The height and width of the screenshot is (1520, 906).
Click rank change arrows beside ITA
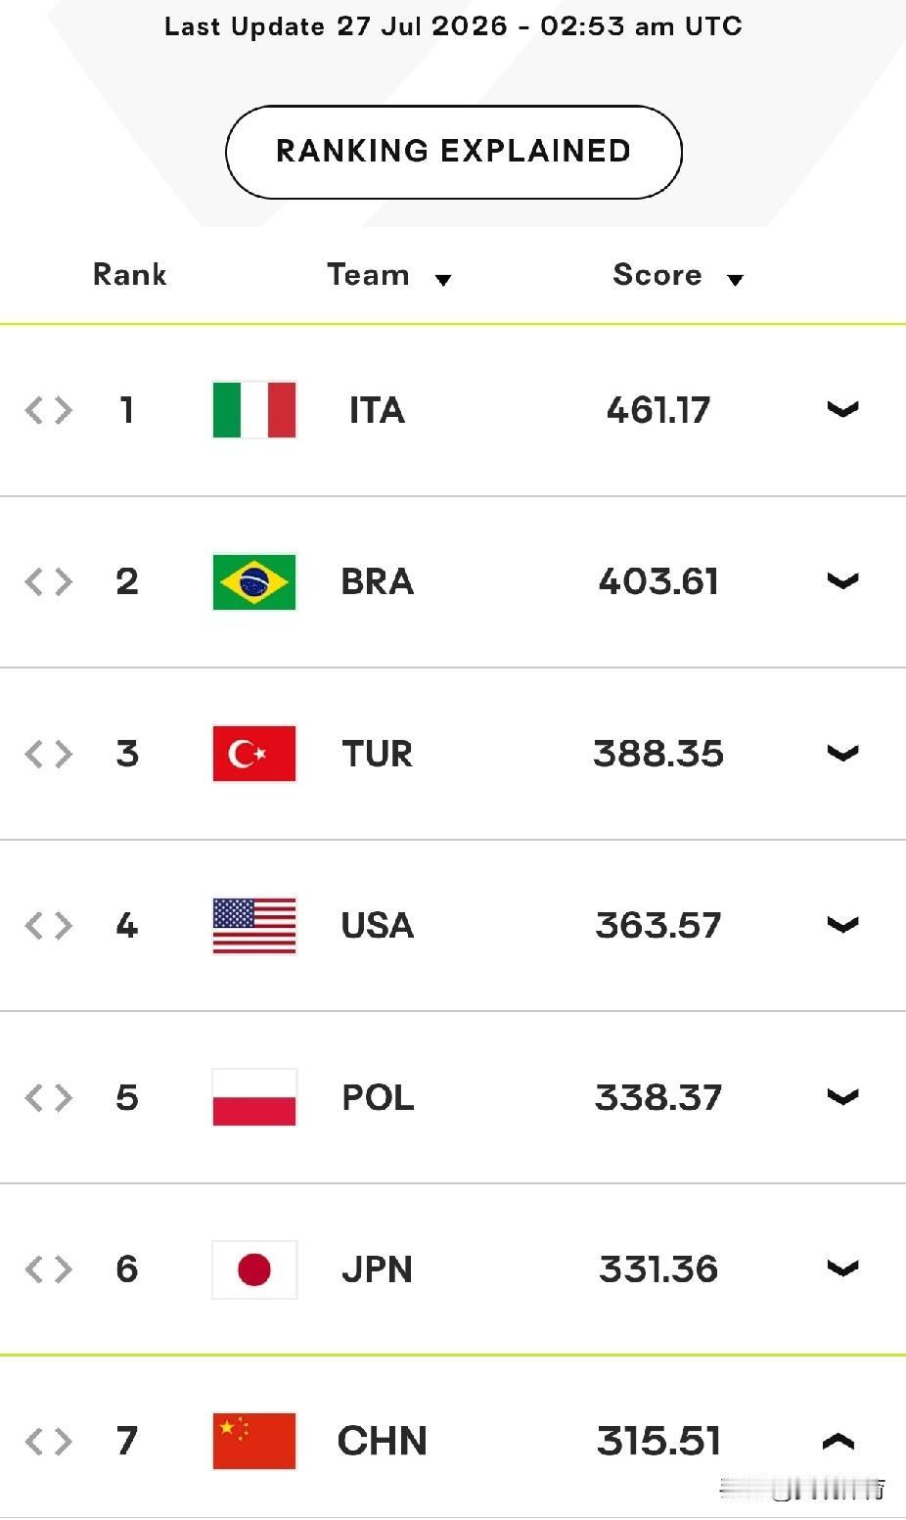[49, 410]
